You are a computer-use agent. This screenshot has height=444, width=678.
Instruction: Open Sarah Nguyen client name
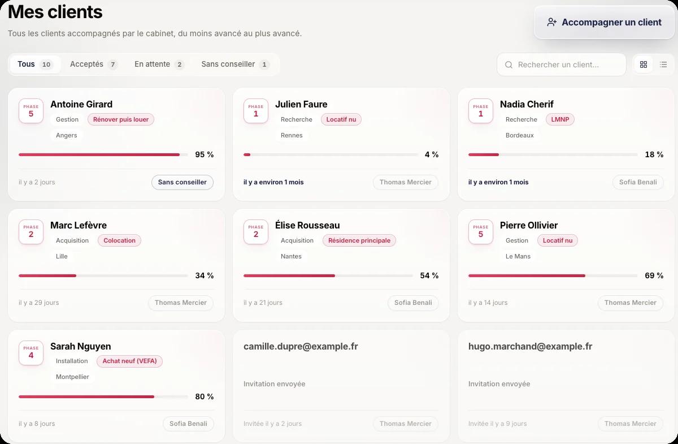coord(81,346)
